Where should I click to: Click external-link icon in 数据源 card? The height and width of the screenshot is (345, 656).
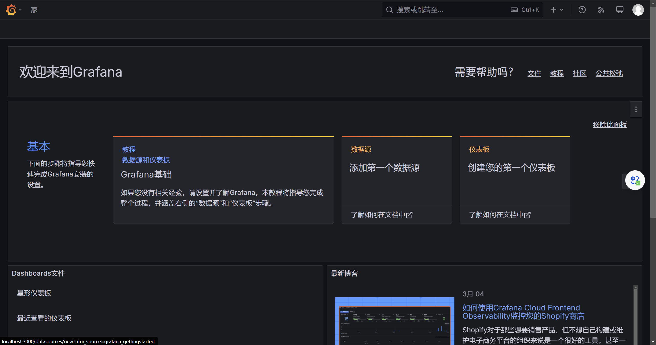point(409,215)
